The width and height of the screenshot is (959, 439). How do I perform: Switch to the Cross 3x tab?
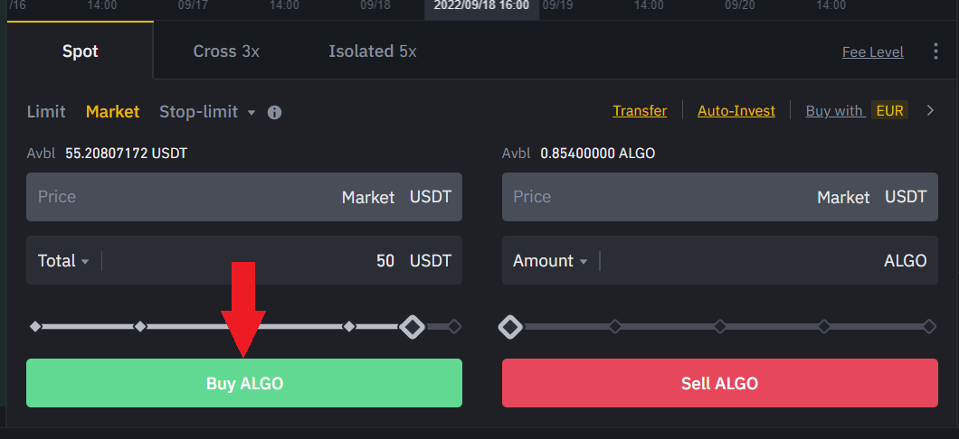tap(226, 51)
